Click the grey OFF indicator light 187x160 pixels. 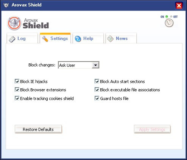(171, 17)
